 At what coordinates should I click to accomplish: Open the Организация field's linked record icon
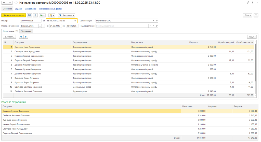click(157, 21)
